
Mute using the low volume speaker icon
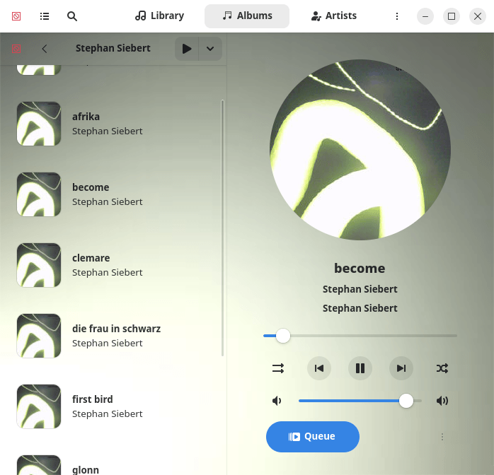(x=277, y=401)
